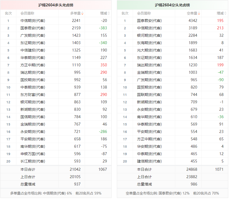Click 国信期货(代客) member name

pyautogui.click(x=33, y=117)
